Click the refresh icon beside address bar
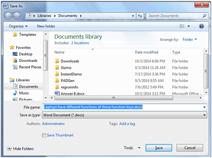This screenshot has height=158, width=212. click(x=140, y=16)
